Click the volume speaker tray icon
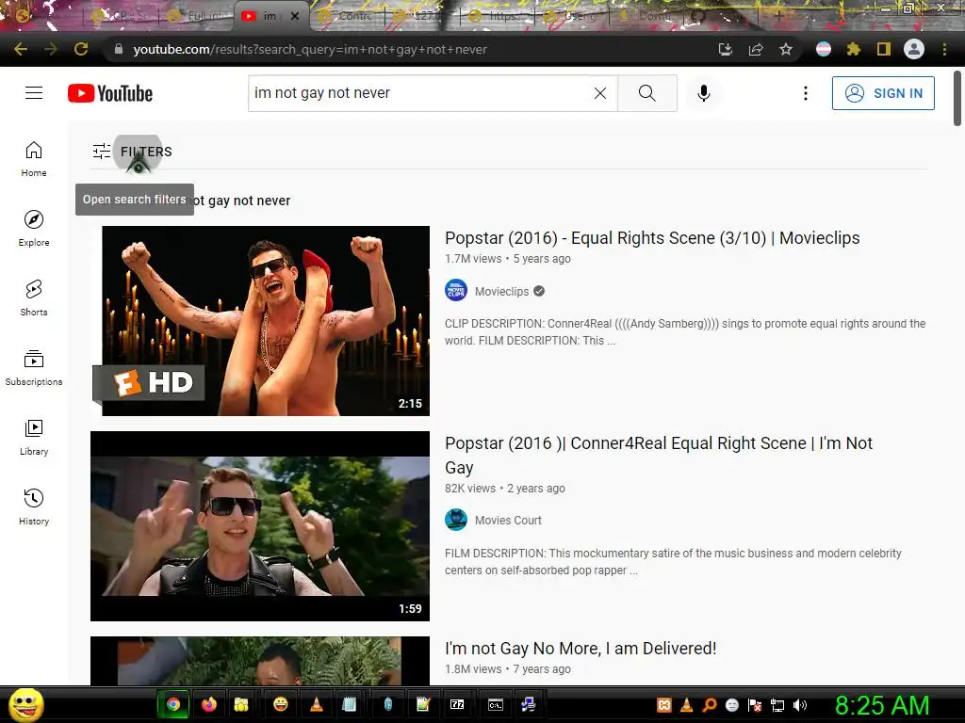The image size is (965, 723). 800,705
